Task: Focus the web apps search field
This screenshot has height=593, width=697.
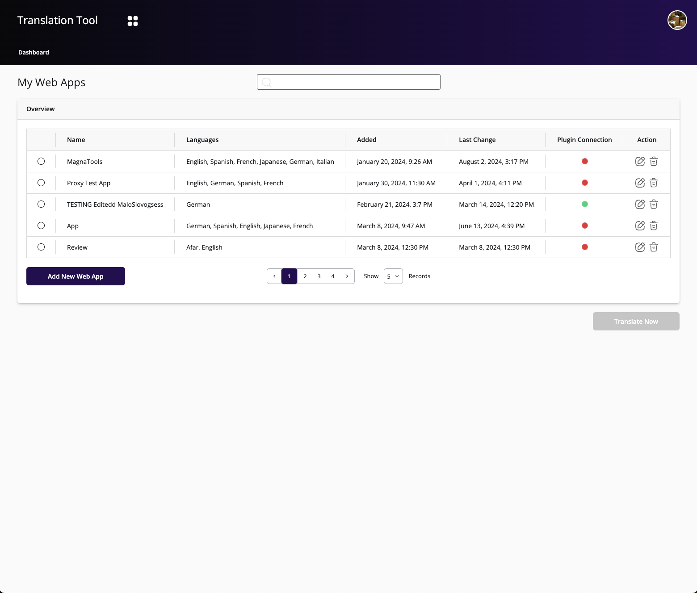Action: point(348,82)
